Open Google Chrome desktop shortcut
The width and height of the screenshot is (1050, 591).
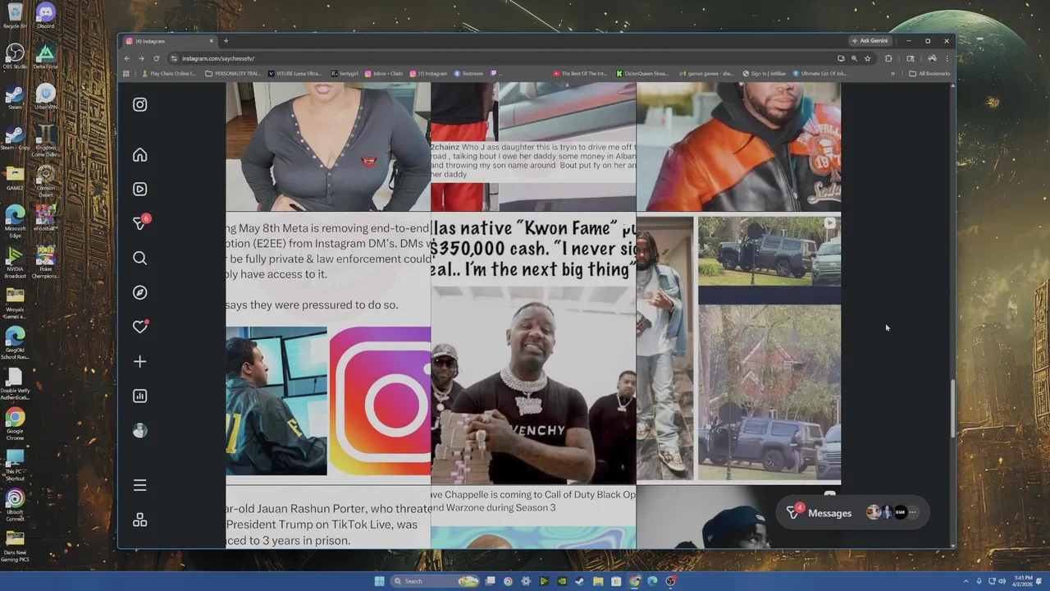[15, 423]
